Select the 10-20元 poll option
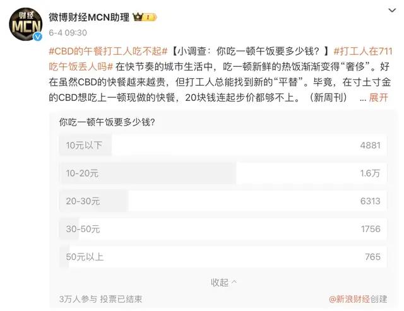The width and height of the screenshot is (404, 311). click(223, 173)
